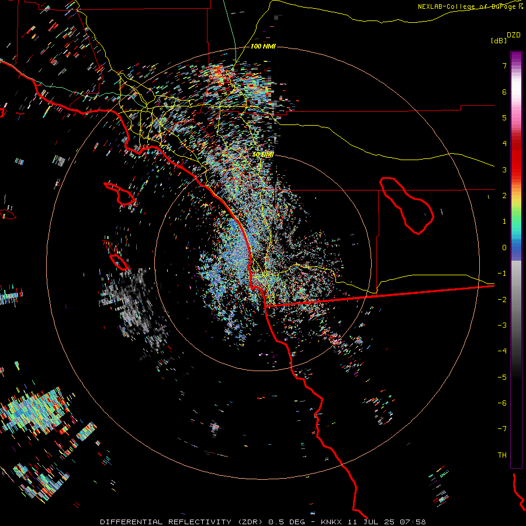Viewport: 526px width, 526px height.
Task: Click the TH label on color scale
Action: click(502, 455)
